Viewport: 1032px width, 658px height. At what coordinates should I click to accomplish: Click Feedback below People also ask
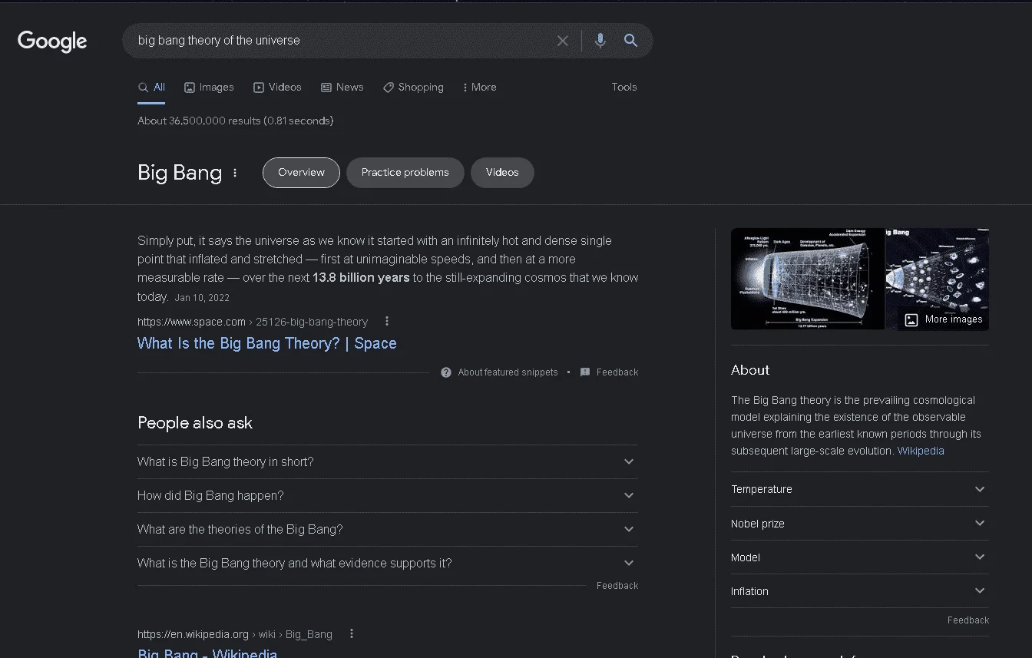(x=617, y=586)
